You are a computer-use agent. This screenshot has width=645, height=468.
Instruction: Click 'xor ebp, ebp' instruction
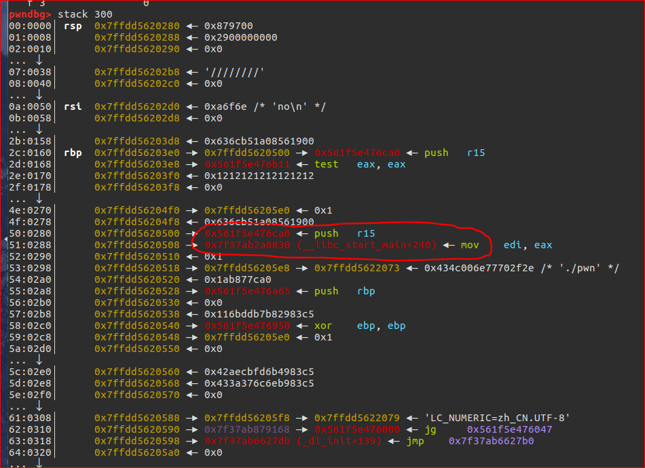360,326
